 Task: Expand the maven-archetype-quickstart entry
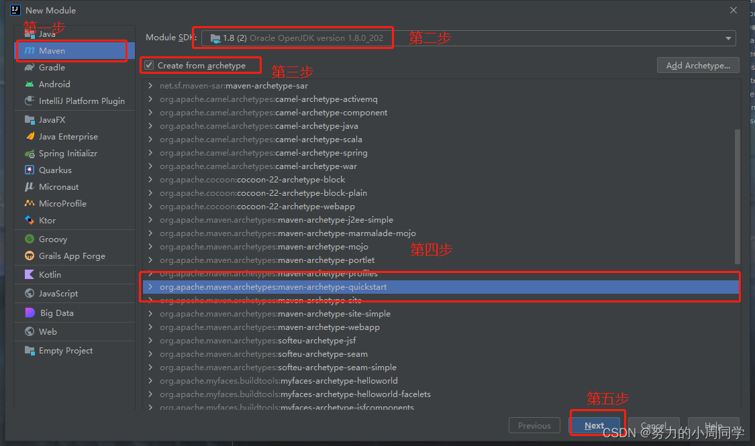pyautogui.click(x=151, y=286)
